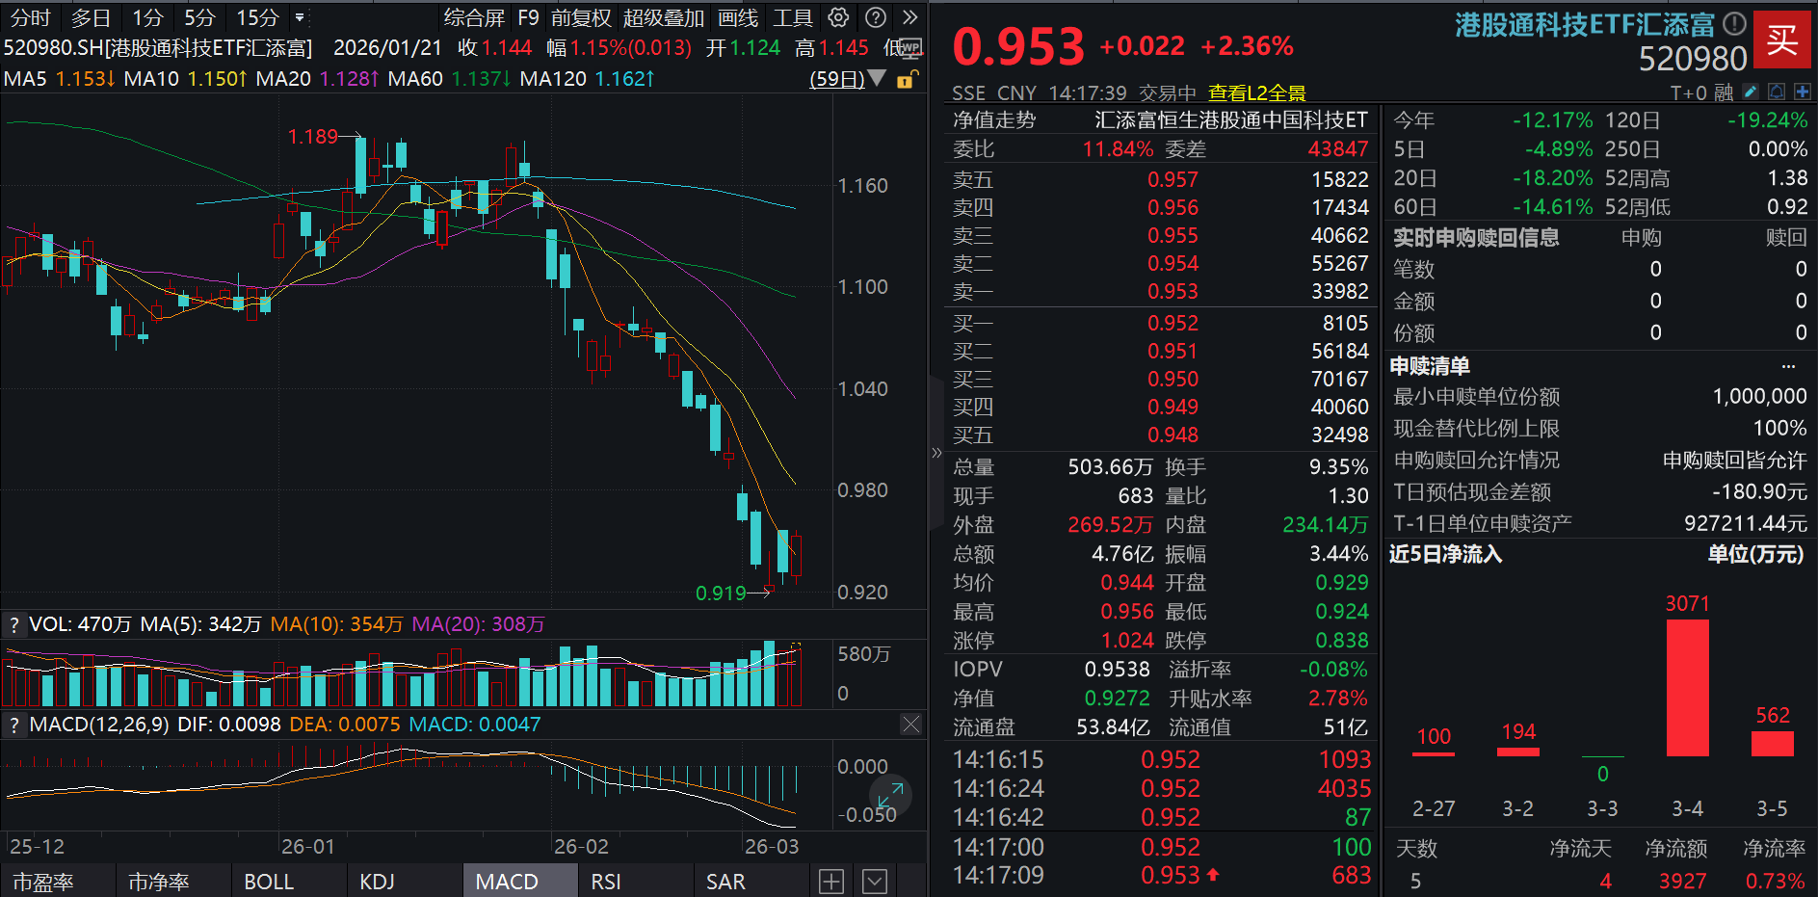Enable 前复权 price adjustment
The height and width of the screenshot is (897, 1818).
582,17
